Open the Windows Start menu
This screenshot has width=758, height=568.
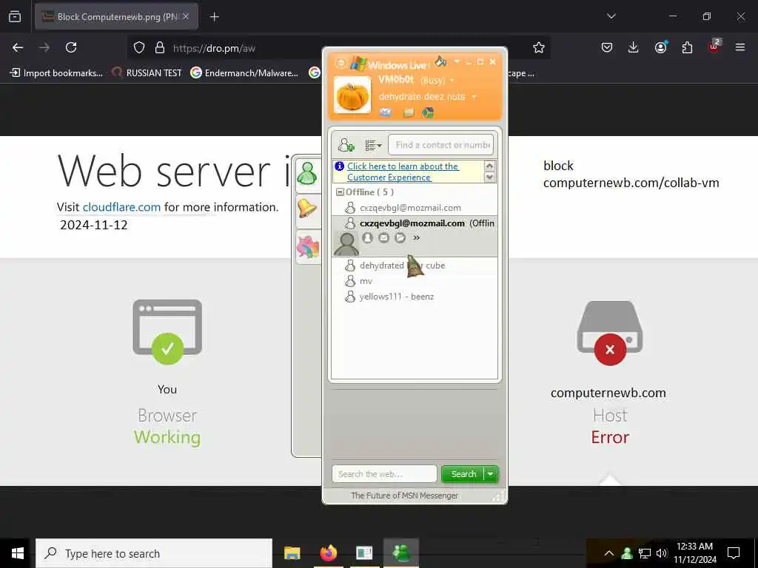click(18, 553)
